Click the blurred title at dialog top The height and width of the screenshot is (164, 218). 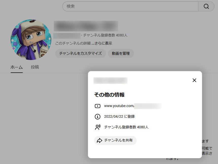[x=110, y=80]
